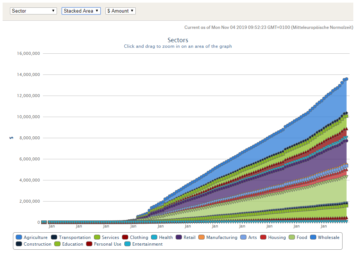Click the Retail legend marker icon
This screenshot has height=256, width=357.
click(x=179, y=237)
